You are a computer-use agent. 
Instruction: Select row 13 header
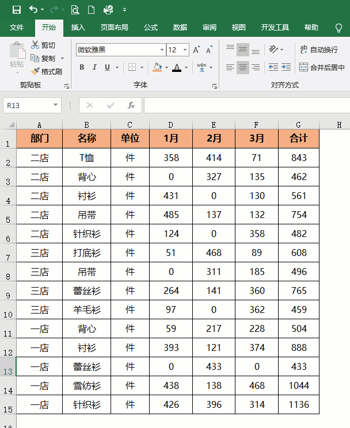click(x=8, y=366)
